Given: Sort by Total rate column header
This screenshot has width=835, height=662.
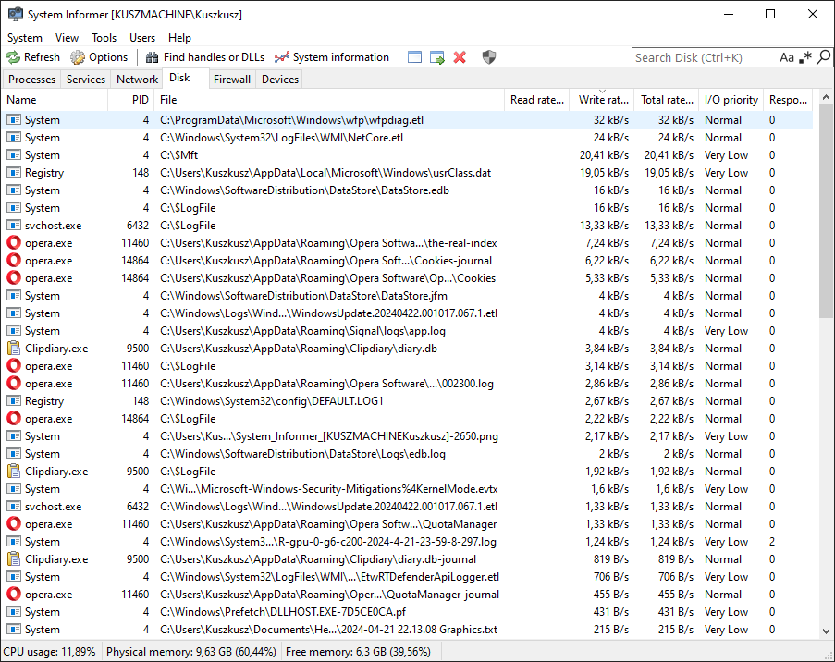Looking at the screenshot, I should (666, 100).
